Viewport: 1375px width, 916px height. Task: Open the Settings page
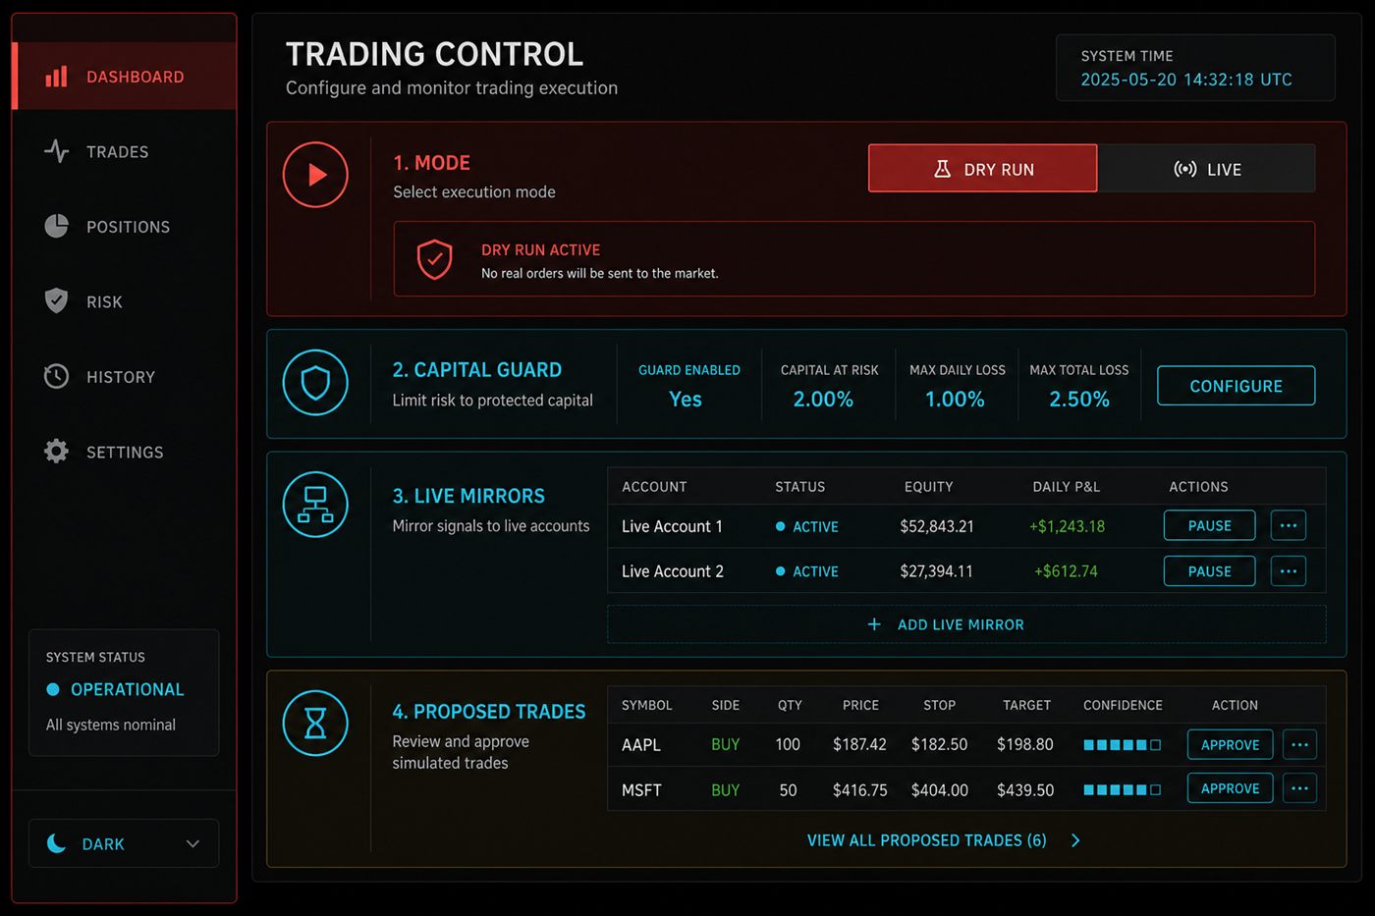(x=125, y=452)
